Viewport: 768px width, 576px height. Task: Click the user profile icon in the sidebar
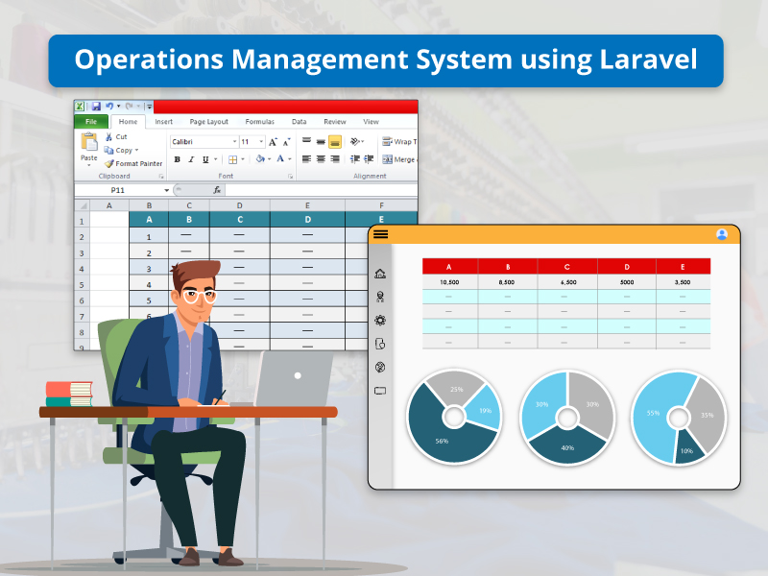[x=379, y=297]
